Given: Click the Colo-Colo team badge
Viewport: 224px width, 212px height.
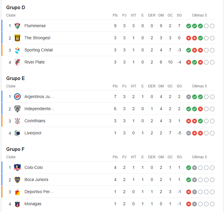Looking at the screenshot, I should pyautogui.click(x=17, y=167).
